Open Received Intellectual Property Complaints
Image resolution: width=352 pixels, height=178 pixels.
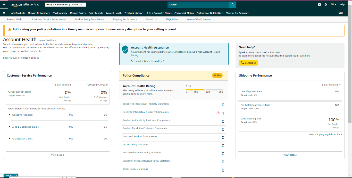146,112
